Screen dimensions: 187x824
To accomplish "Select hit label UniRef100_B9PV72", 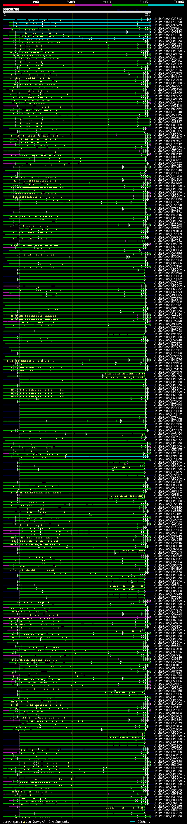I will 168,96.
